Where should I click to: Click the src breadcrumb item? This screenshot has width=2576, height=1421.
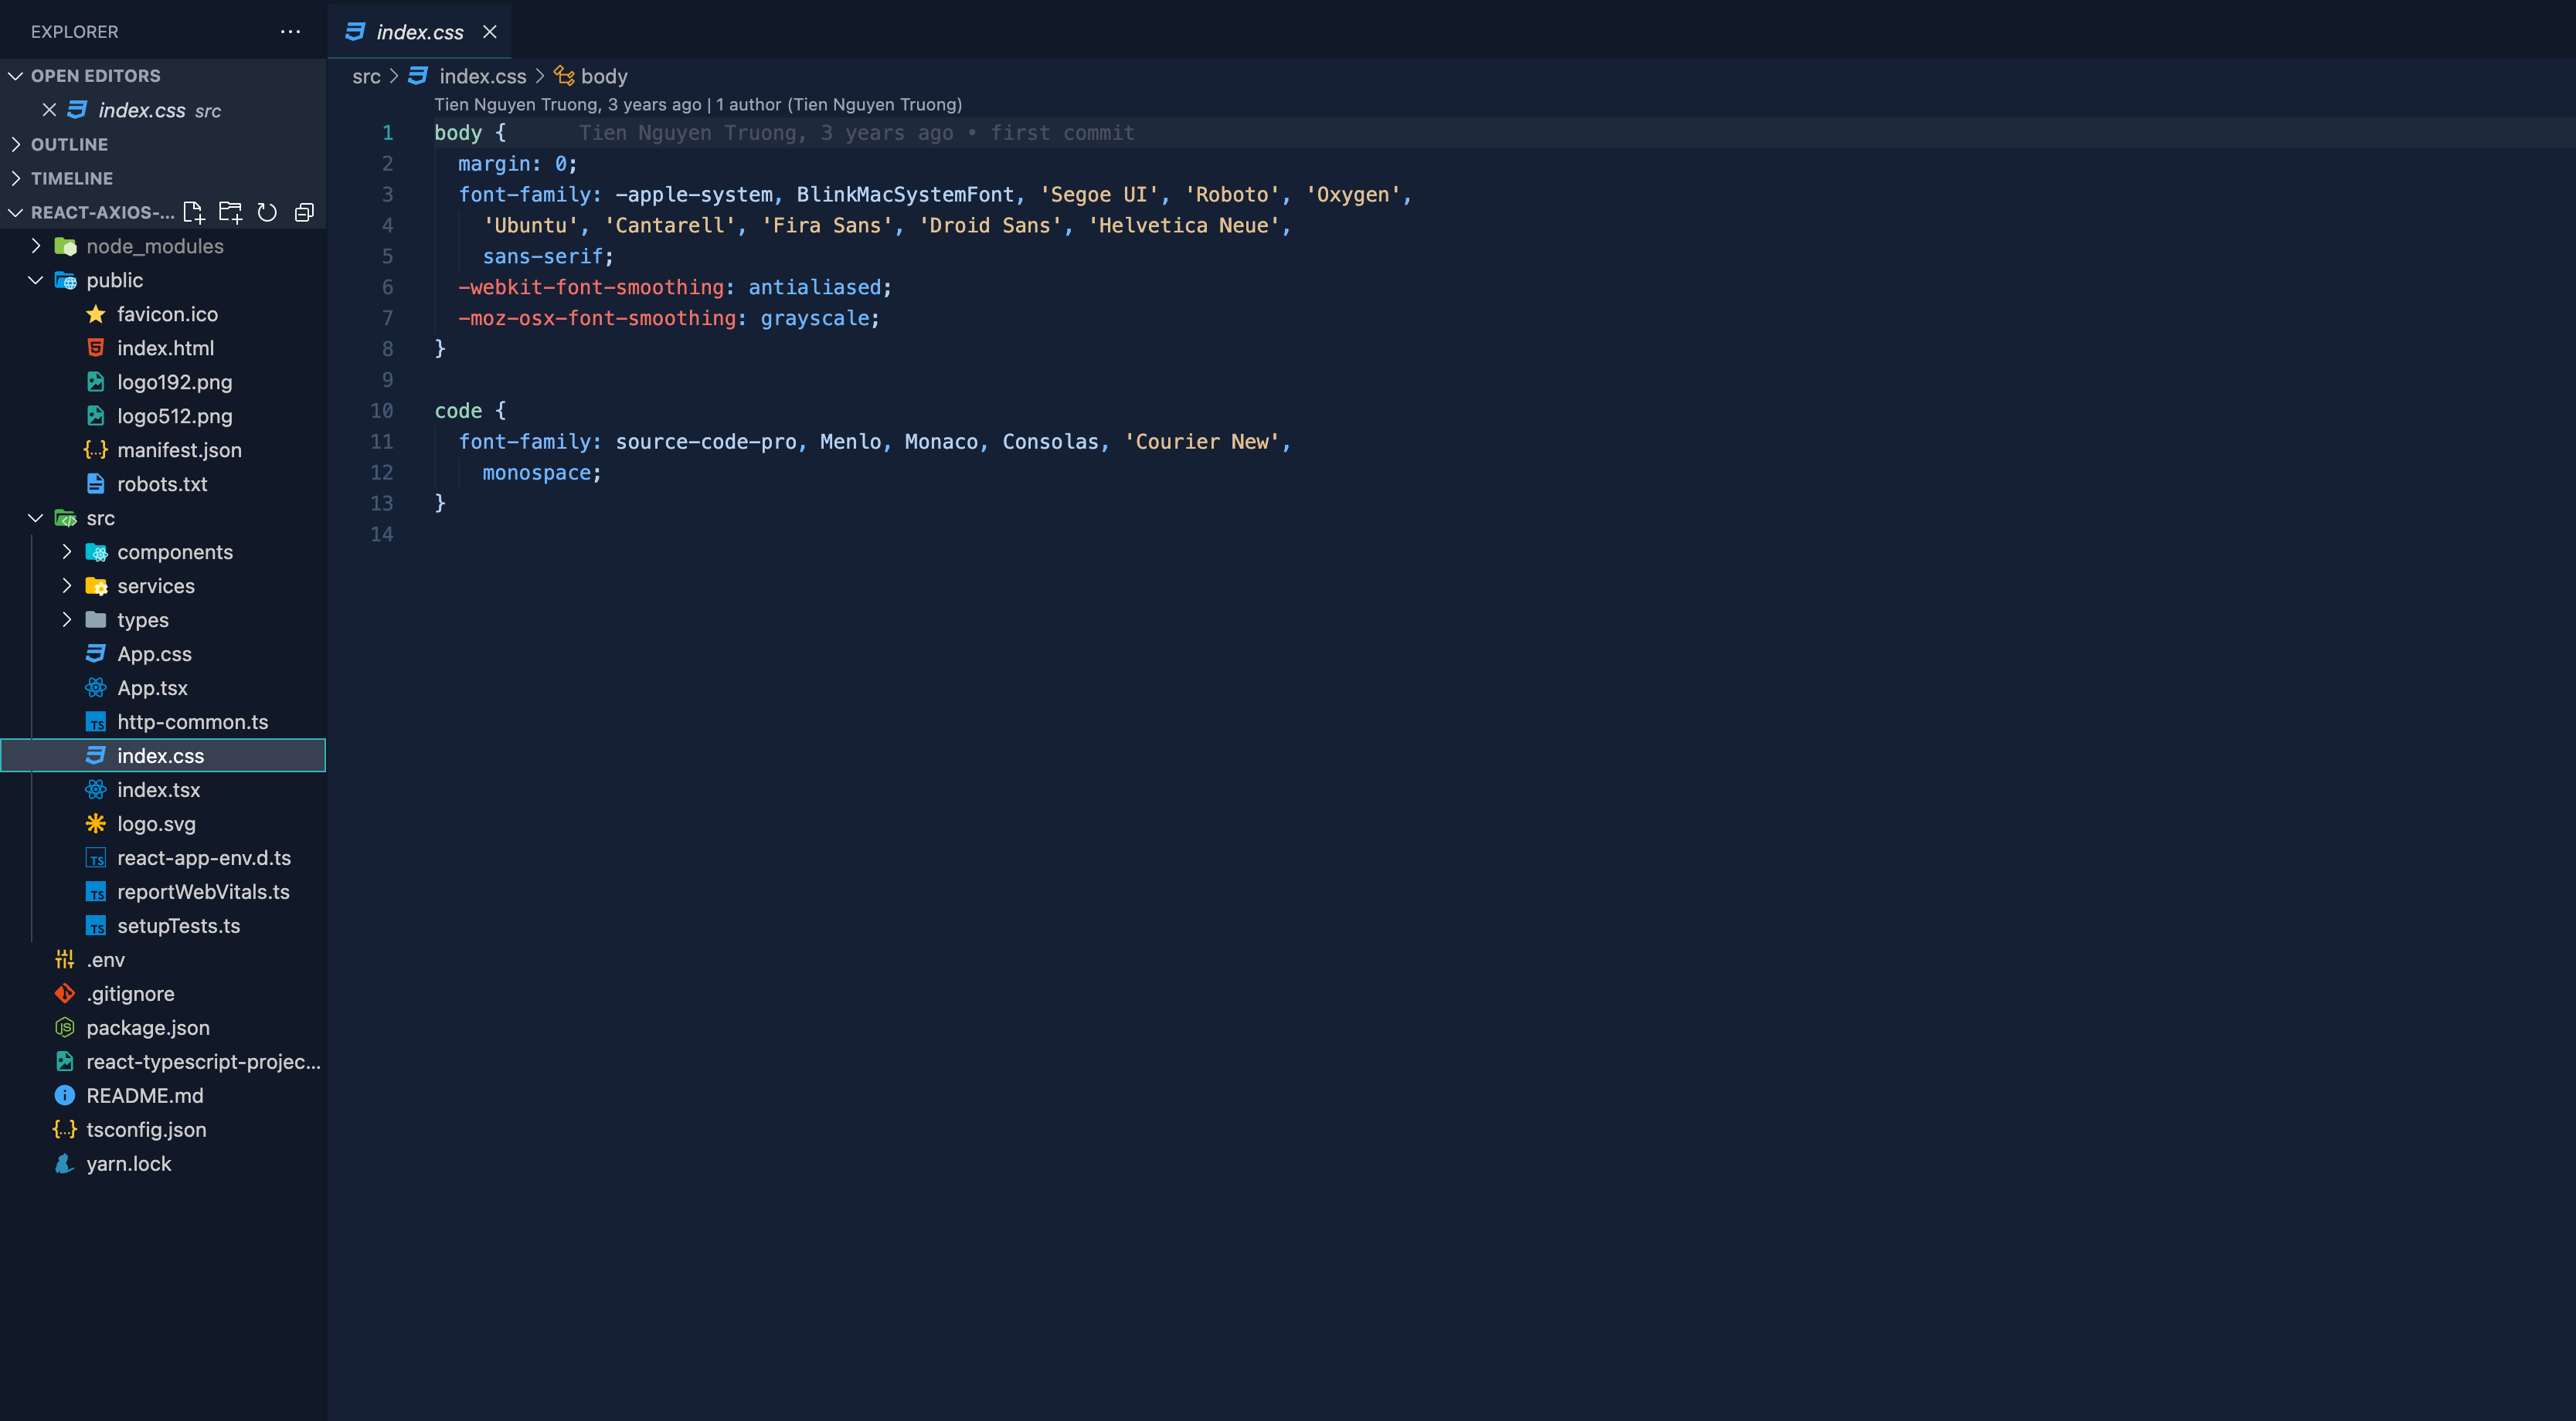point(366,76)
